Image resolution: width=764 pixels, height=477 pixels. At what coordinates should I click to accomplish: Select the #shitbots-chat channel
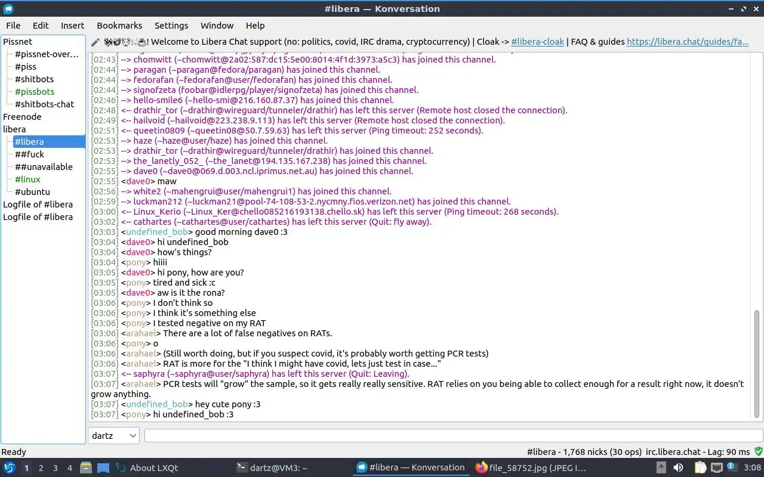click(x=44, y=104)
